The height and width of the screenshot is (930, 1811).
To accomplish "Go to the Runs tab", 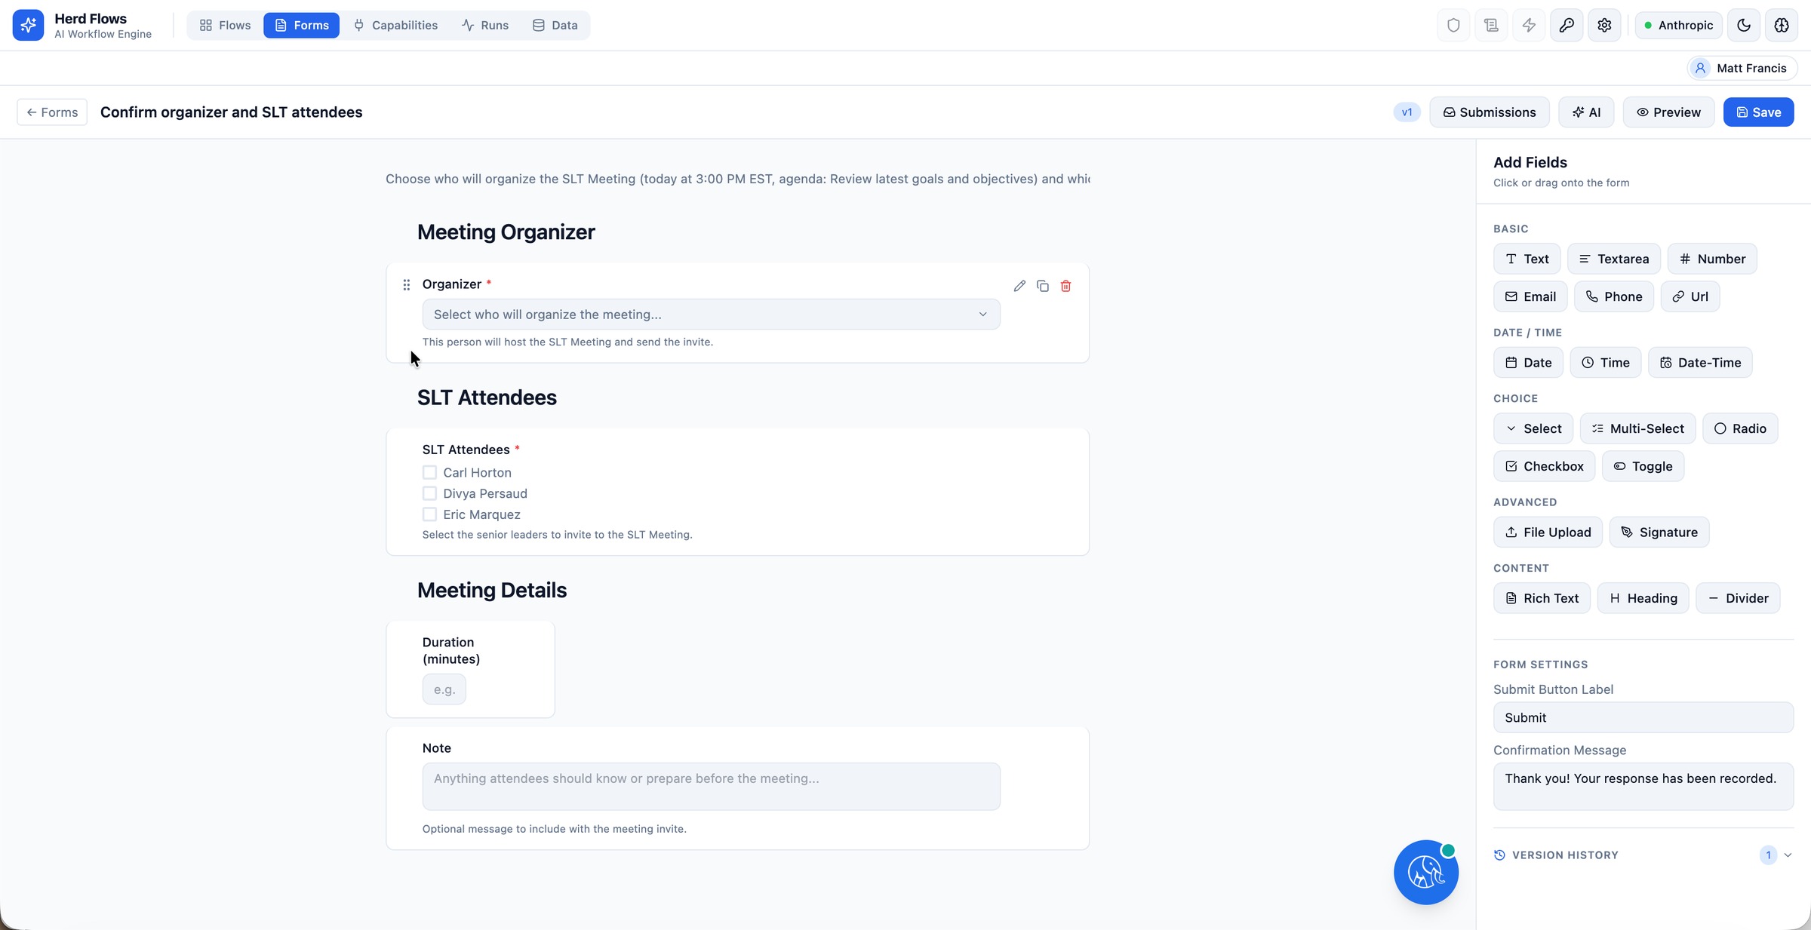I will [x=485, y=26].
